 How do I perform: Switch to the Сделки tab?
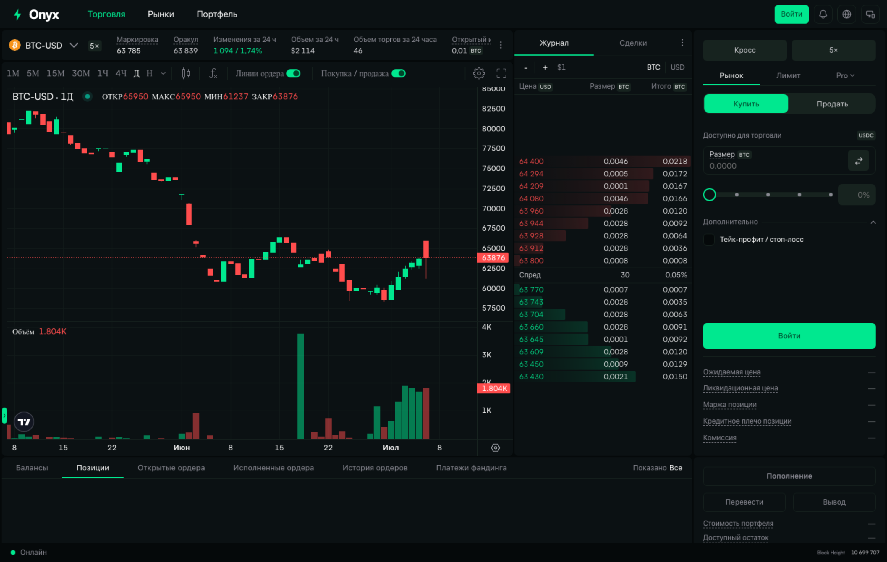[x=633, y=43]
